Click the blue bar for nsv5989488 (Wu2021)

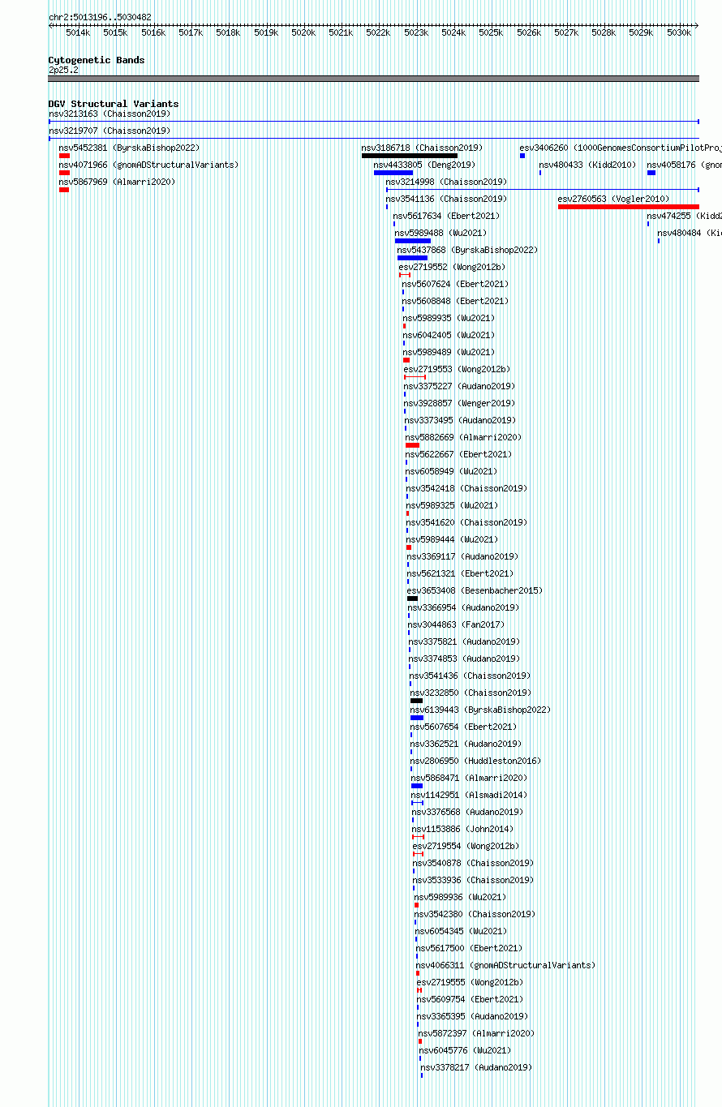(x=413, y=241)
